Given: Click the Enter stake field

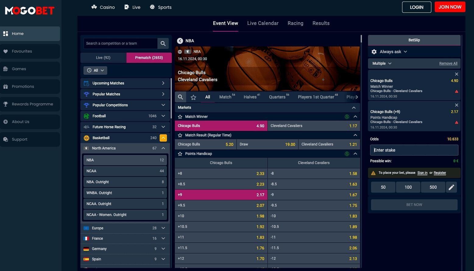Looking at the screenshot, I should (414, 150).
